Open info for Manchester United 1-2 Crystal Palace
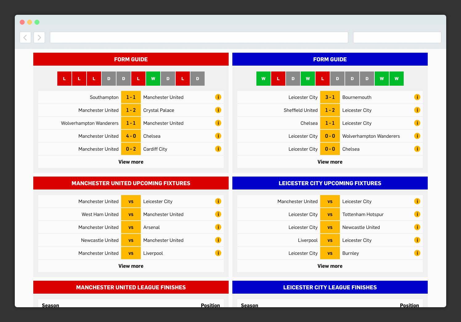This screenshot has width=461, height=322. [x=218, y=110]
